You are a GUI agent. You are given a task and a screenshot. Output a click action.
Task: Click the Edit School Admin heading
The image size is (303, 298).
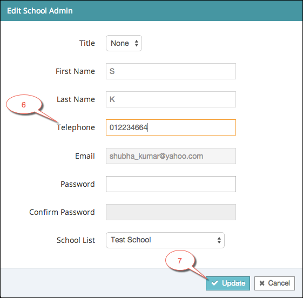pos(40,11)
